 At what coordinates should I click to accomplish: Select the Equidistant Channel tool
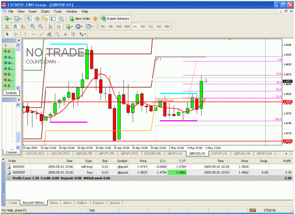(x=49, y=34)
